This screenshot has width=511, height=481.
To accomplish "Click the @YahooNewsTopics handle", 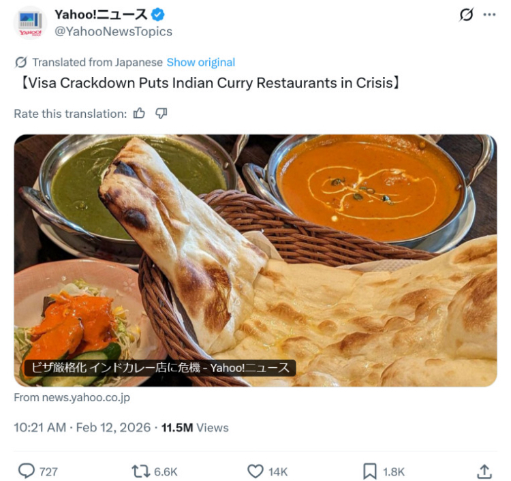I will point(113,31).
